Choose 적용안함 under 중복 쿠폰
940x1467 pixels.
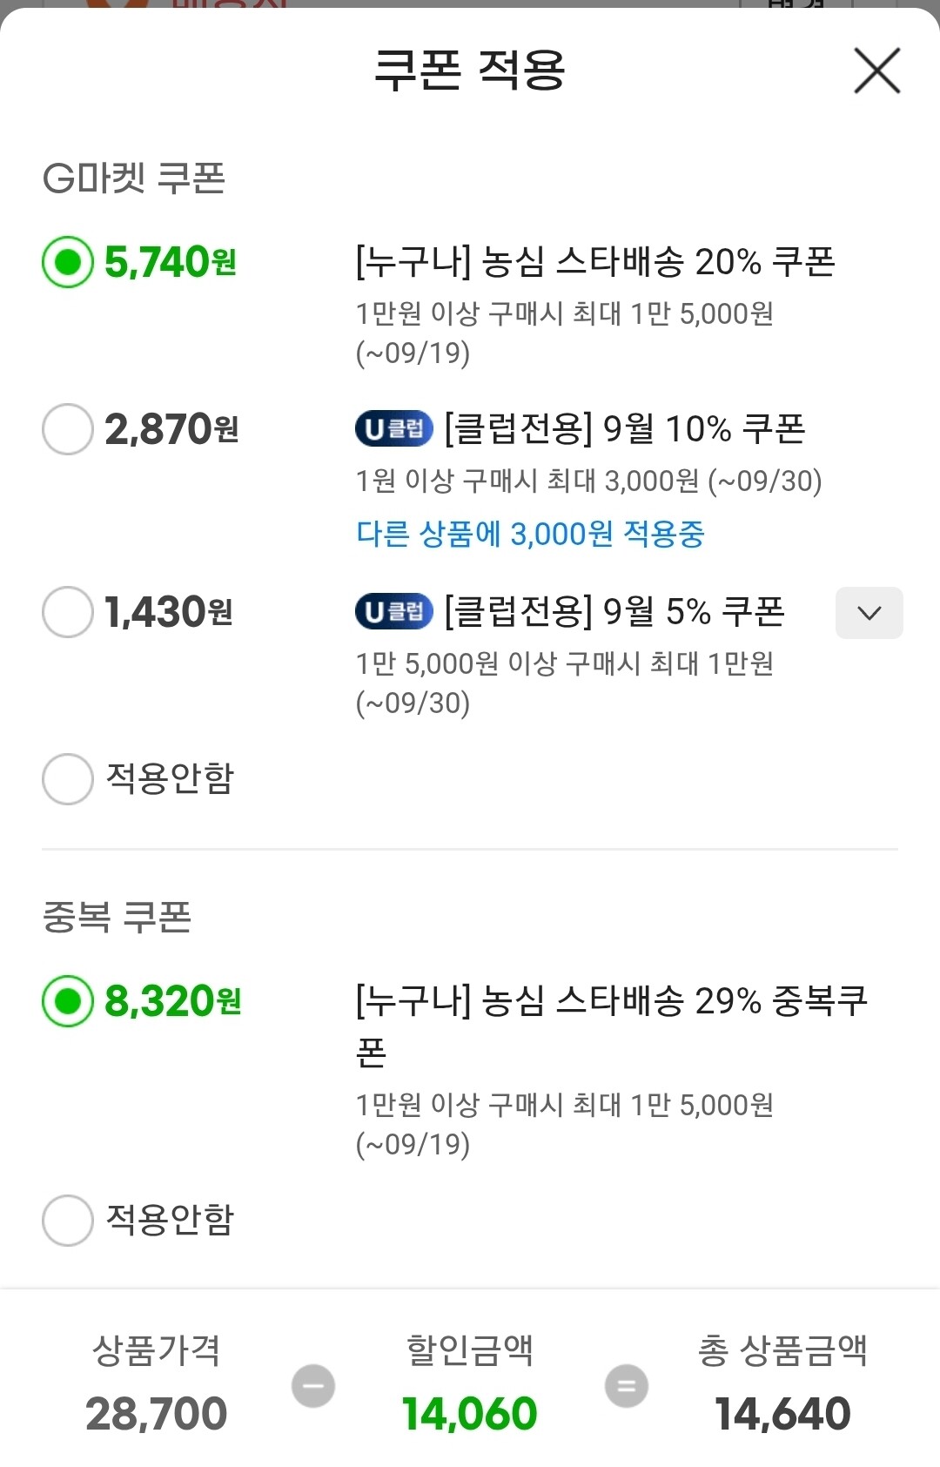[68, 1220]
